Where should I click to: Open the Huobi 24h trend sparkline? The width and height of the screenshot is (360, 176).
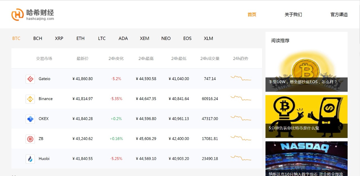pos(241,158)
